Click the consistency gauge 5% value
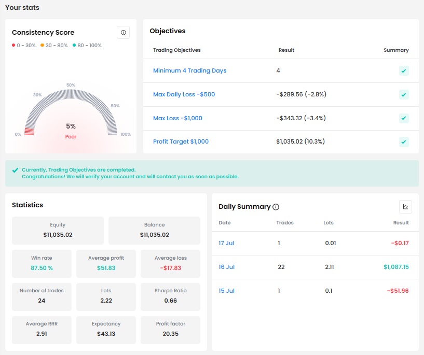The image size is (424, 355). pos(71,126)
